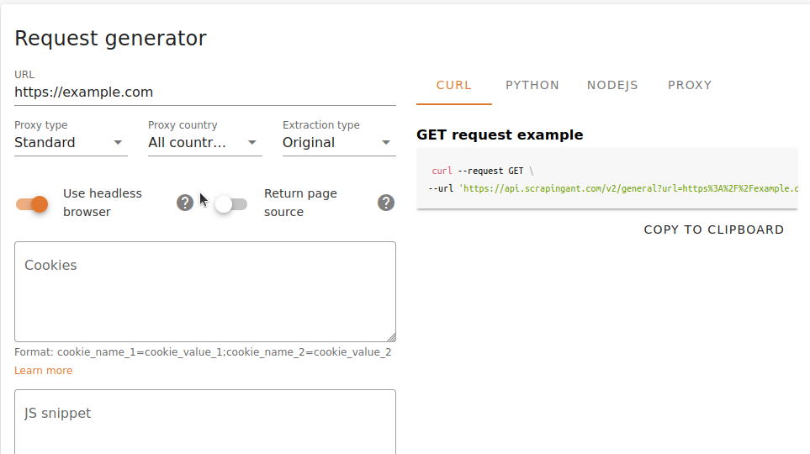Image resolution: width=810 pixels, height=454 pixels.
Task: Switch to the PYTHON tab
Action: click(x=532, y=85)
